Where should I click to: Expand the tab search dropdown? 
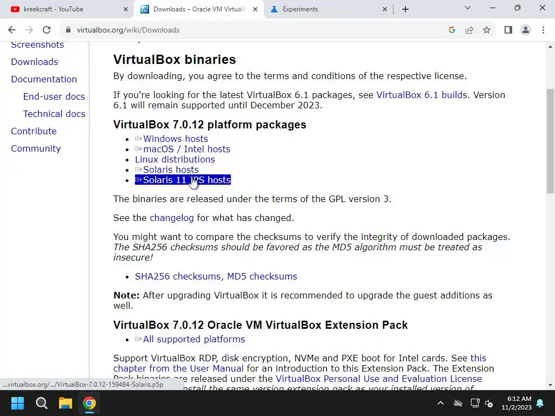(x=468, y=8)
